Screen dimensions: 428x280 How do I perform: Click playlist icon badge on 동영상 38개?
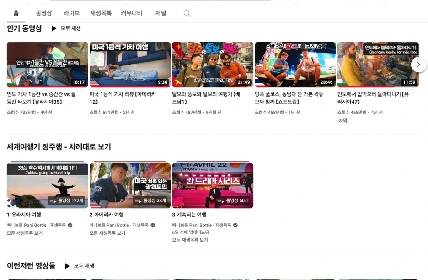pos(138,200)
